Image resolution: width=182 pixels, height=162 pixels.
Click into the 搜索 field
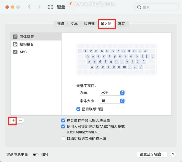(157, 7)
